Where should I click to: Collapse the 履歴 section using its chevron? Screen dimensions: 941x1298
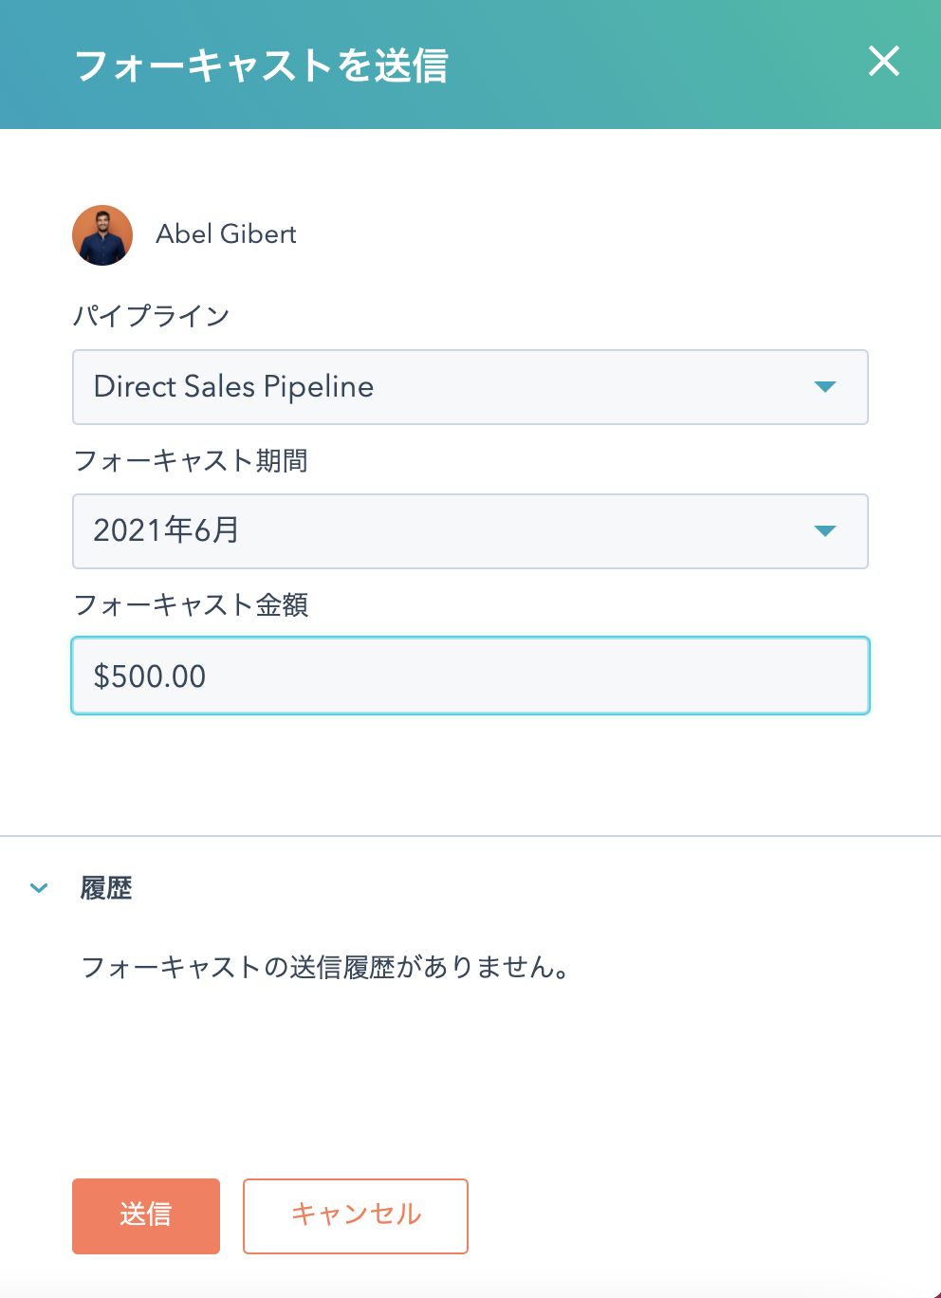(x=39, y=888)
